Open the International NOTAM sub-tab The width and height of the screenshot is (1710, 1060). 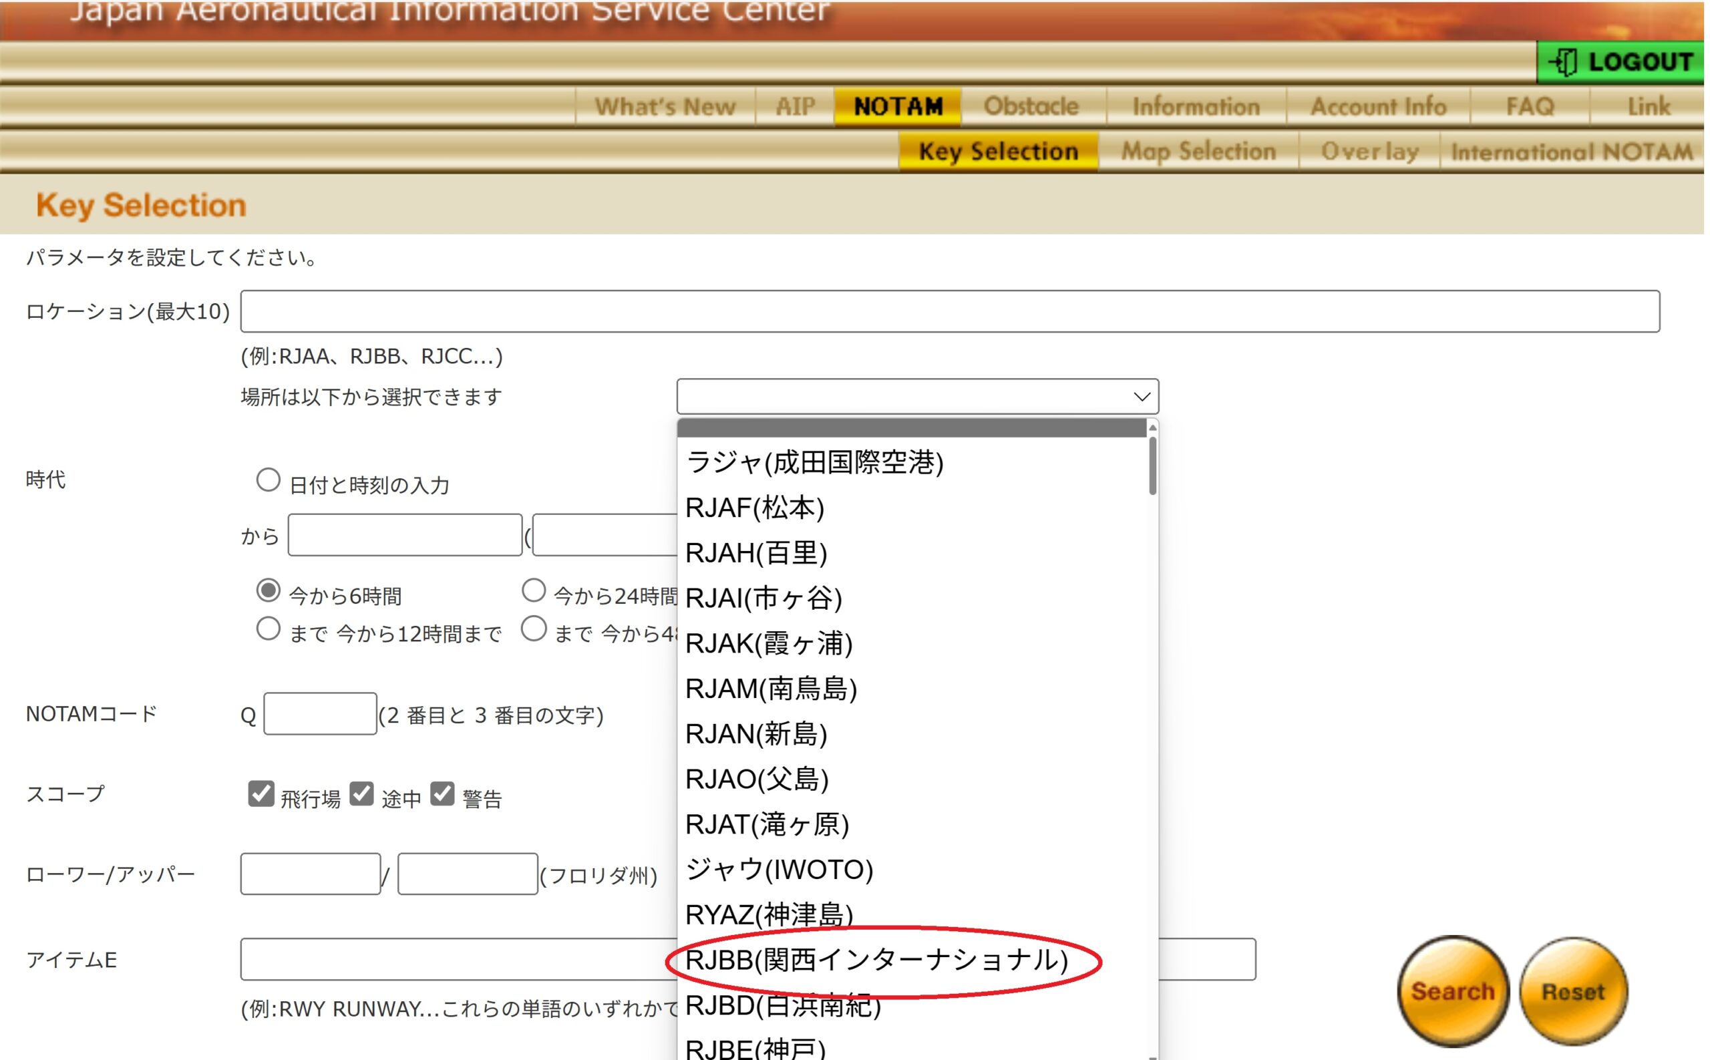[1572, 152]
